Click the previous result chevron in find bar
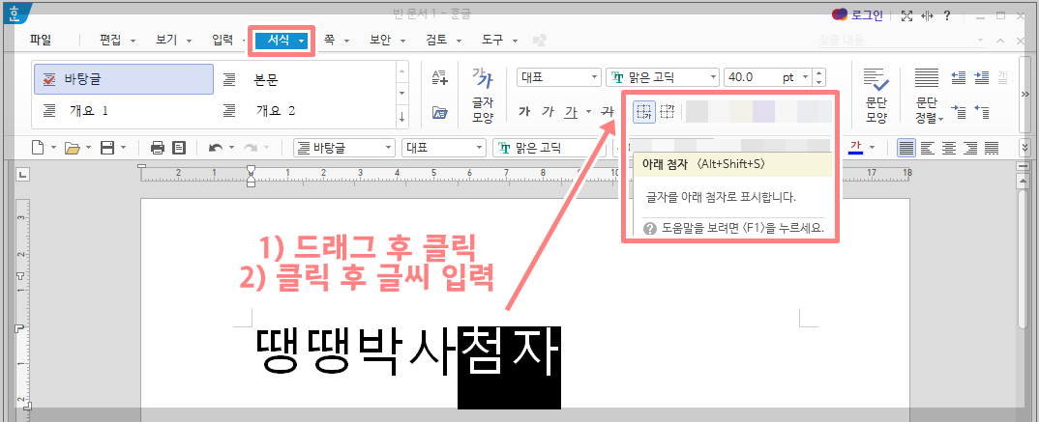 click(1000, 41)
